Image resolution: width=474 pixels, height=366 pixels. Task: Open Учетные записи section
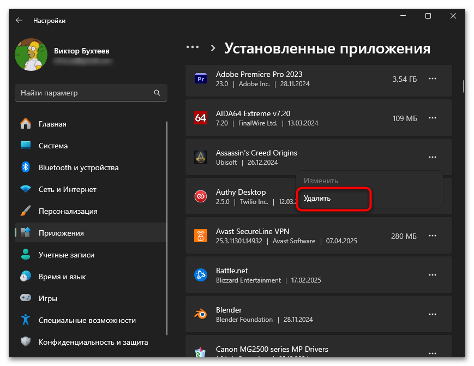pos(91,255)
